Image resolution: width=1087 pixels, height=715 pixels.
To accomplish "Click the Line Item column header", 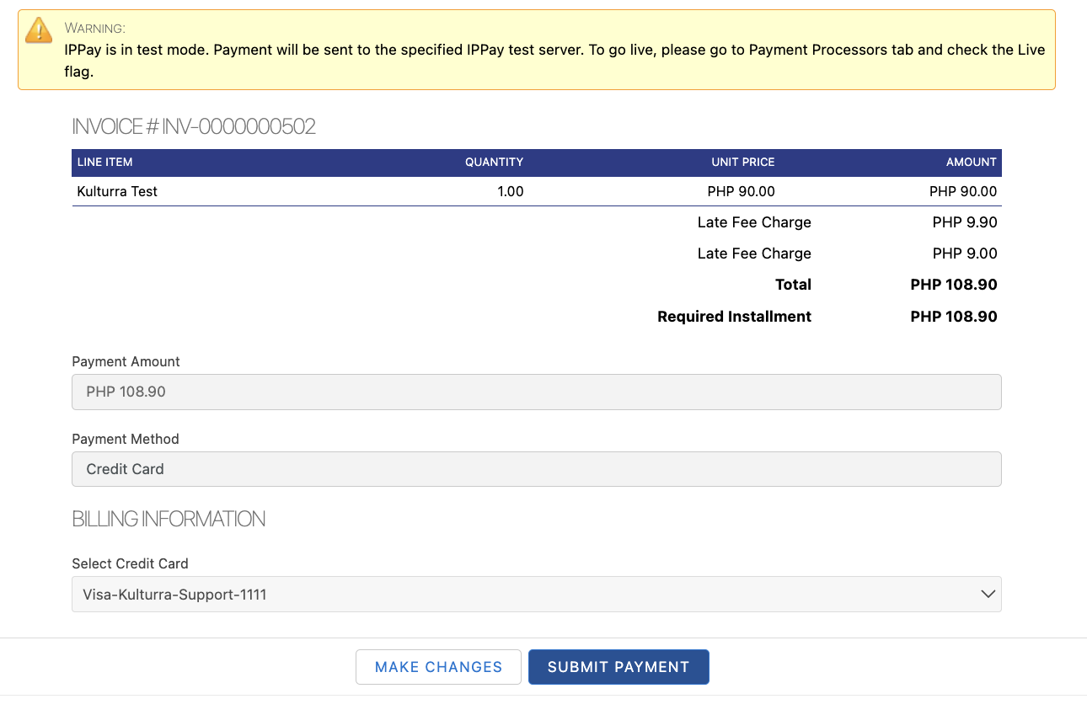I will pos(104,163).
